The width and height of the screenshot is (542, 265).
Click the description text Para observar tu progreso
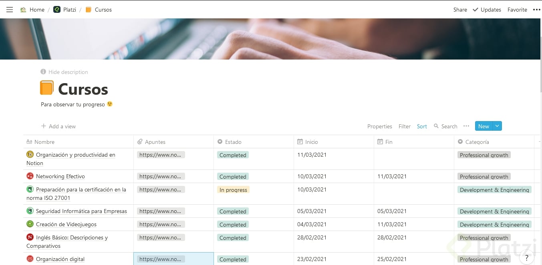[73, 104]
